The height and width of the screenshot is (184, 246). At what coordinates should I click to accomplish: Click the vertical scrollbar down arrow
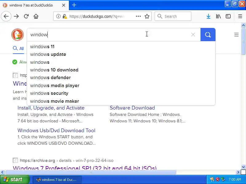click(243, 167)
